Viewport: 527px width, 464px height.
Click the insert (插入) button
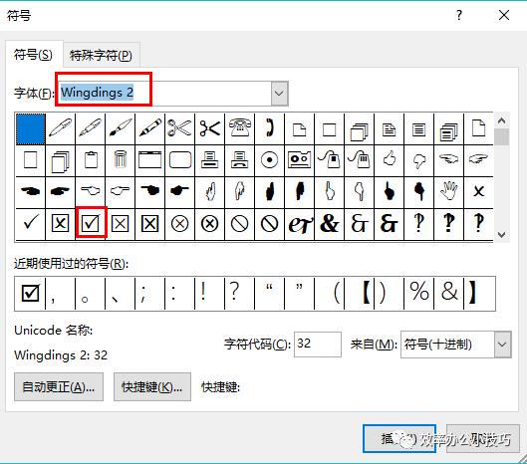399,439
